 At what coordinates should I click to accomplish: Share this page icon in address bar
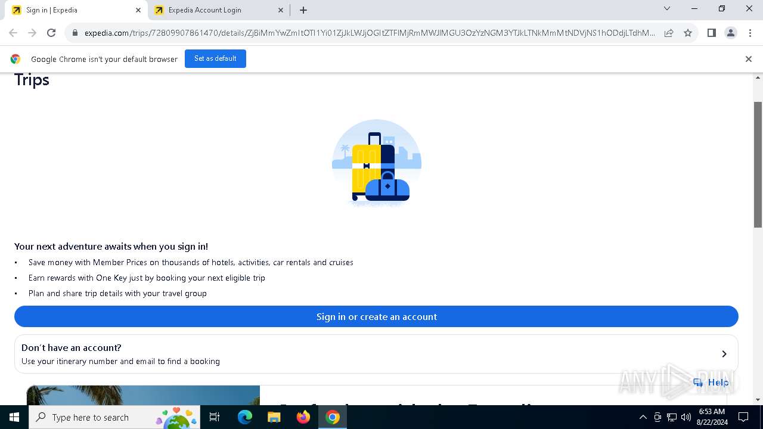pos(669,33)
